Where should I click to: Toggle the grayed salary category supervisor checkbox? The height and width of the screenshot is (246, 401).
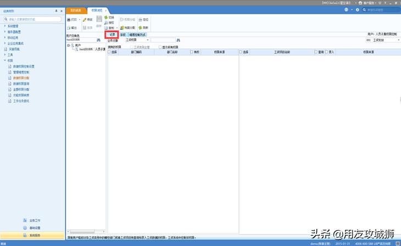click(x=132, y=47)
